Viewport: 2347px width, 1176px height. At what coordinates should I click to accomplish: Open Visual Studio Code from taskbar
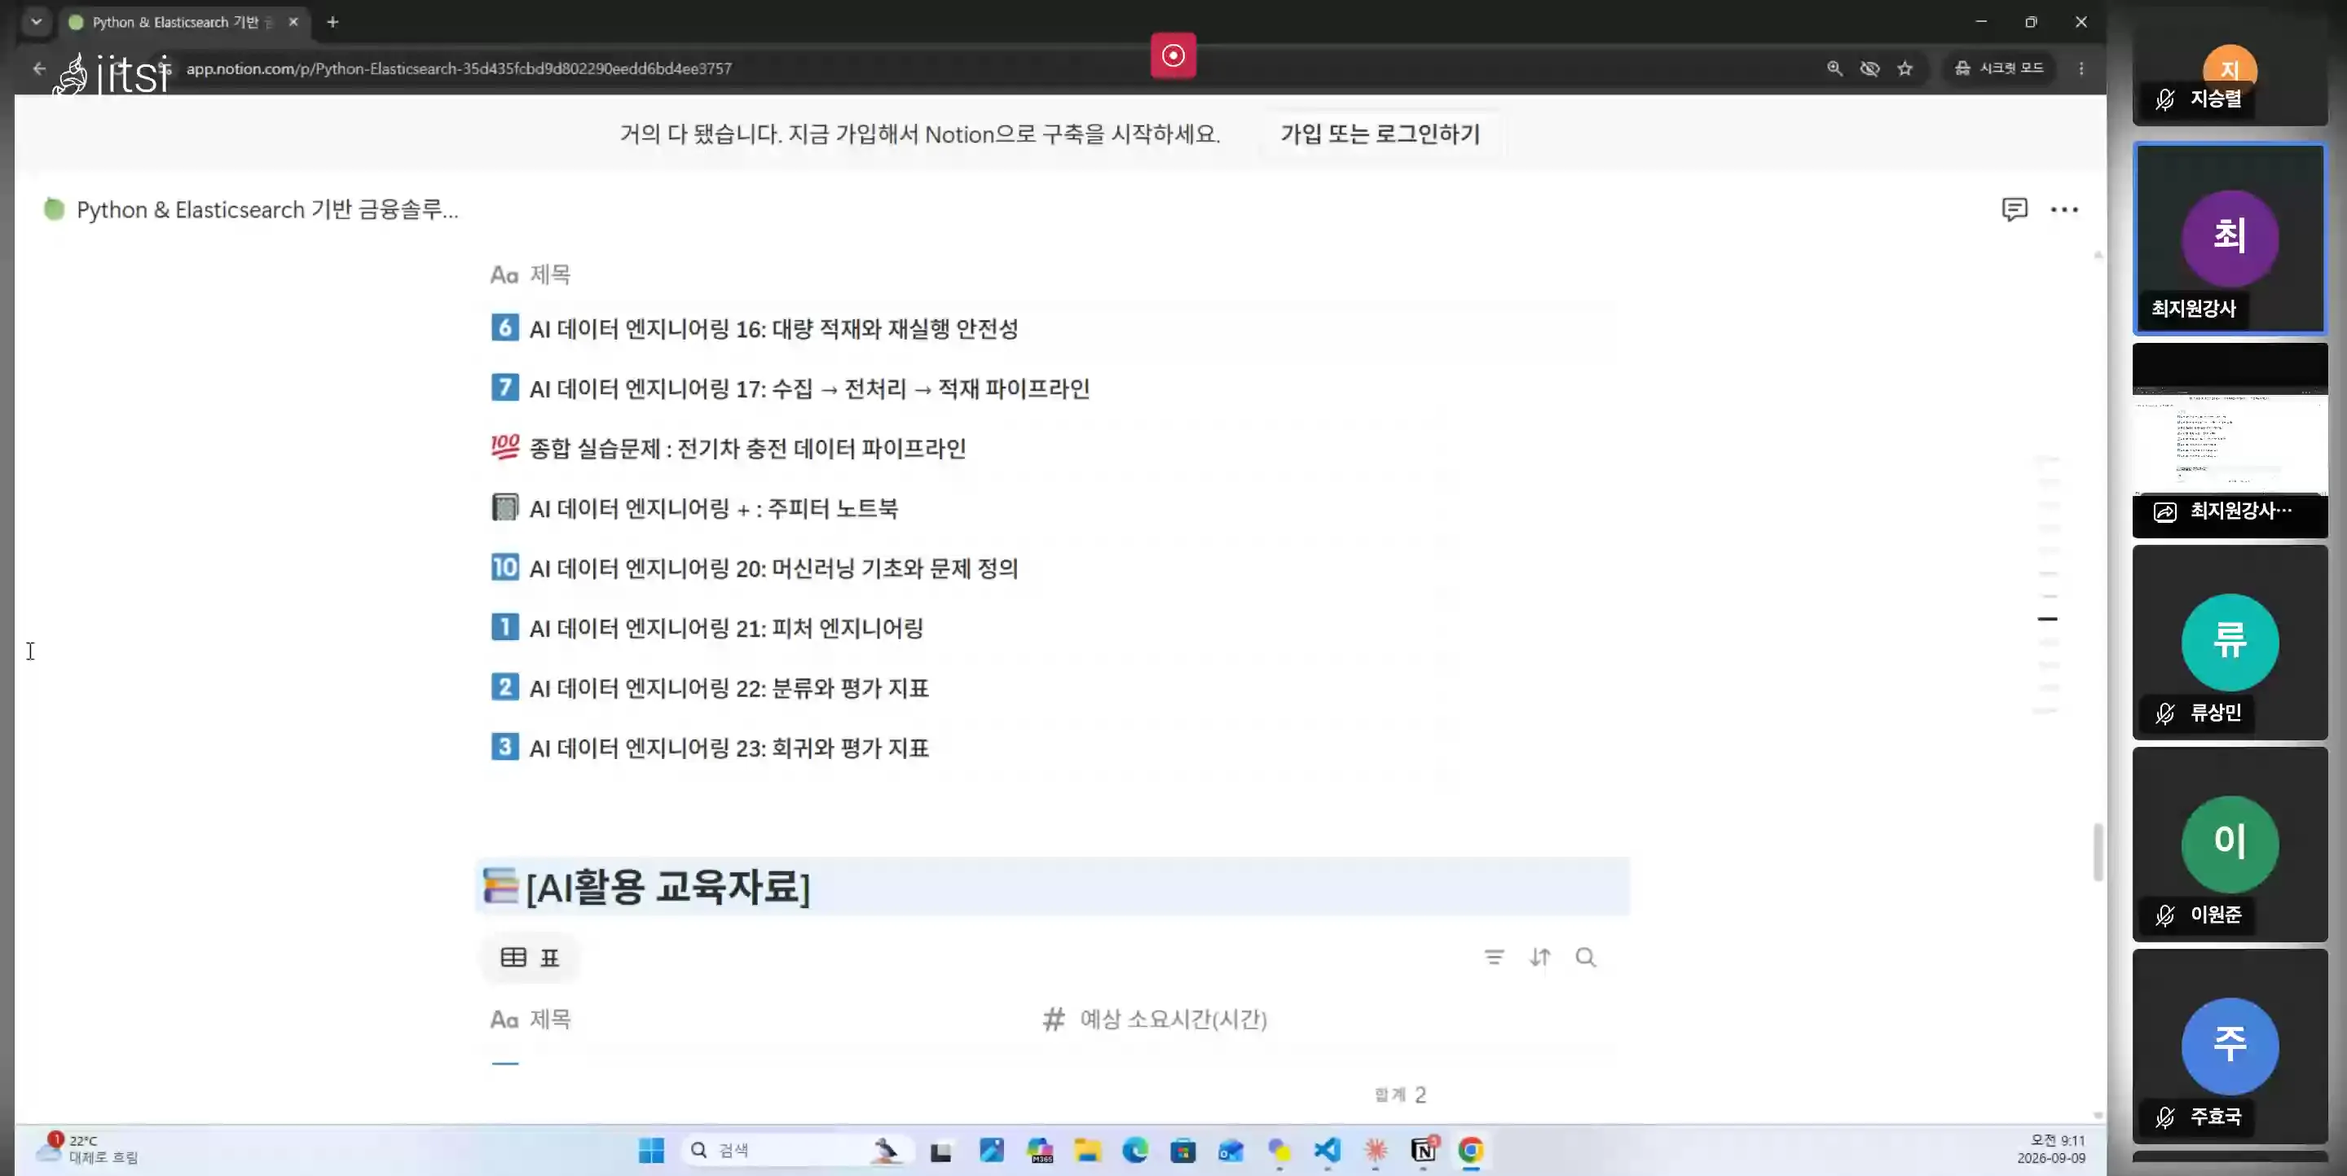(1327, 1151)
